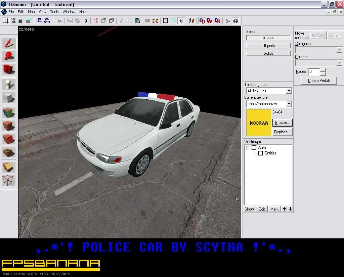
Task: Select the yellow-topped Clipping tool
Action: point(9,167)
